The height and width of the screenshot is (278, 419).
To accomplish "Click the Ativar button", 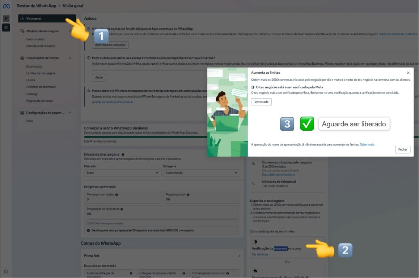I will pos(99,78).
